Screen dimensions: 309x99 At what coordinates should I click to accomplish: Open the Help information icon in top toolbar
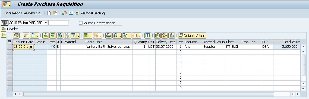tap(71, 13)
